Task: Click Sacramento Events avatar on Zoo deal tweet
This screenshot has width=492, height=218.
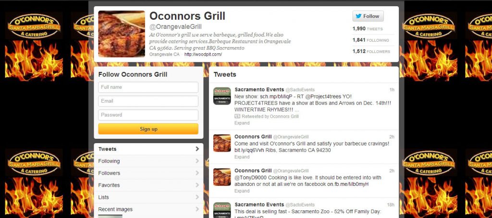Action: (222, 210)
